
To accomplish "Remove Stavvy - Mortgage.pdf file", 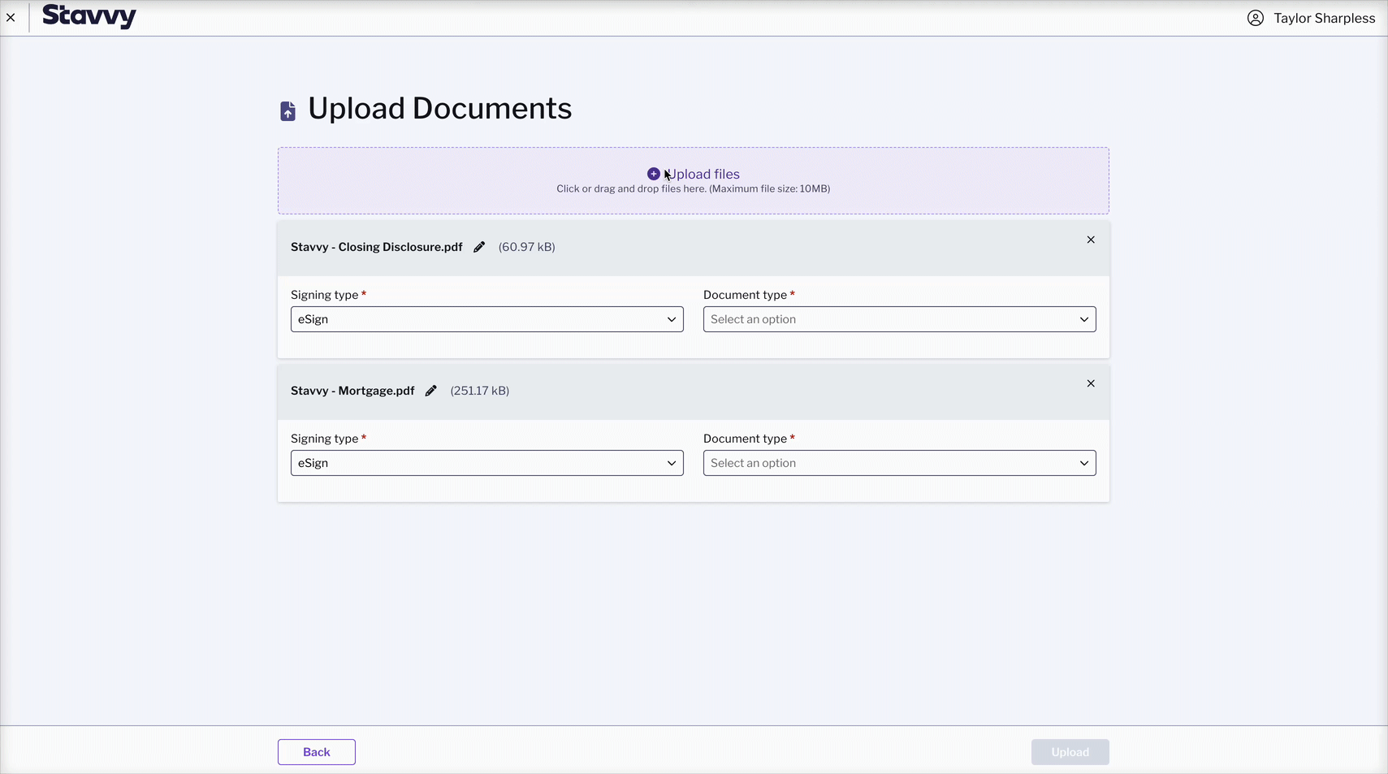I will [x=1091, y=383].
